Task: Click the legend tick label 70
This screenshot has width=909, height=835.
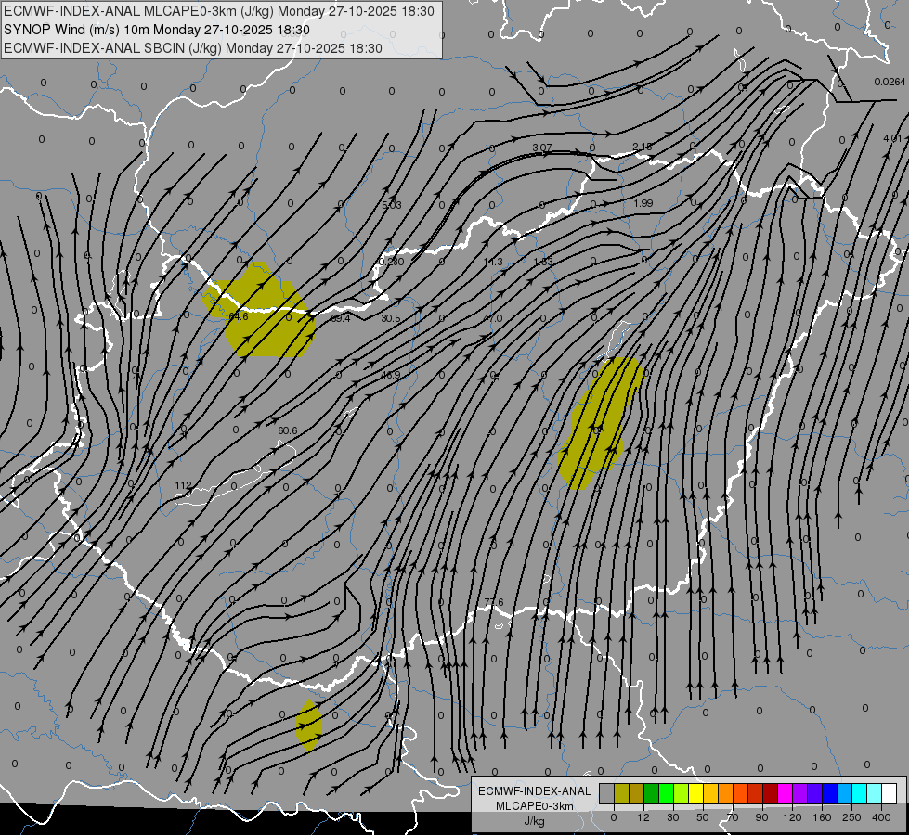Action: (x=733, y=817)
